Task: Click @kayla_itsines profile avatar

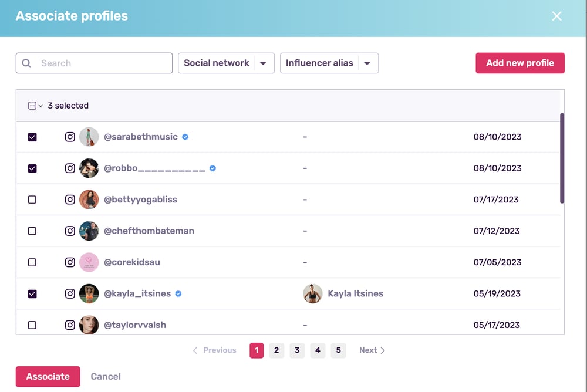Action: (x=89, y=294)
